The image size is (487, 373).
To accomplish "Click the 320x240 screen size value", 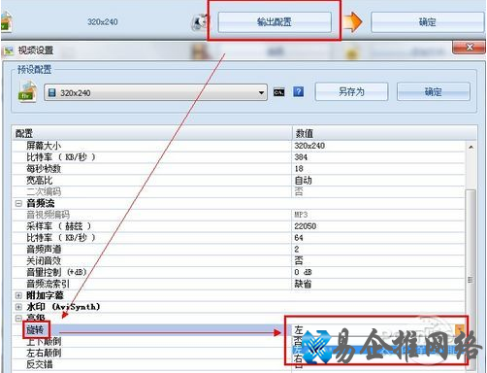I will click(x=309, y=146).
